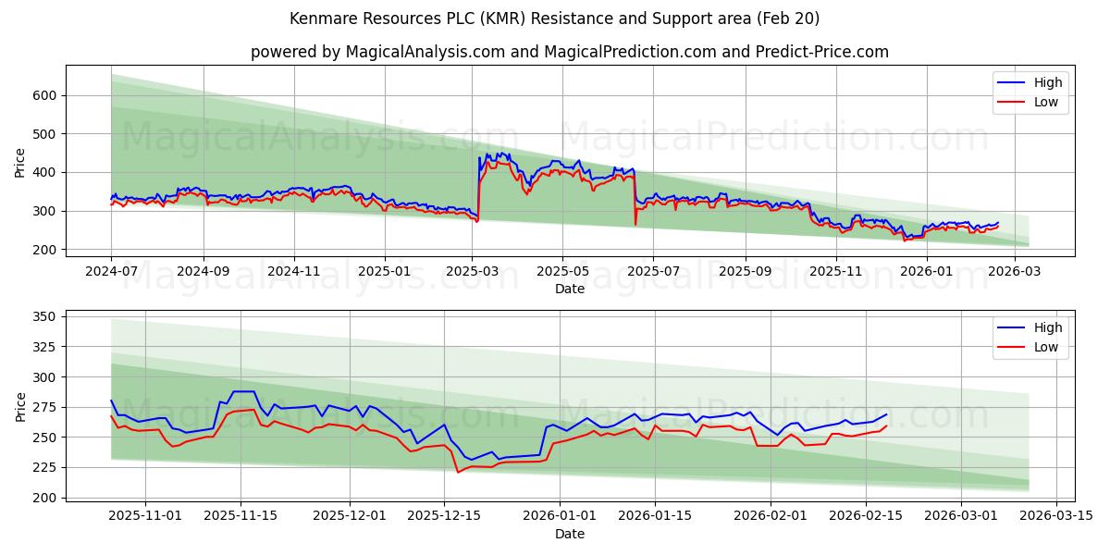Viewport: 1110px width, 555px height.
Task: Click the 'Date' x-axis title of the bottom chart
Action: [570, 534]
